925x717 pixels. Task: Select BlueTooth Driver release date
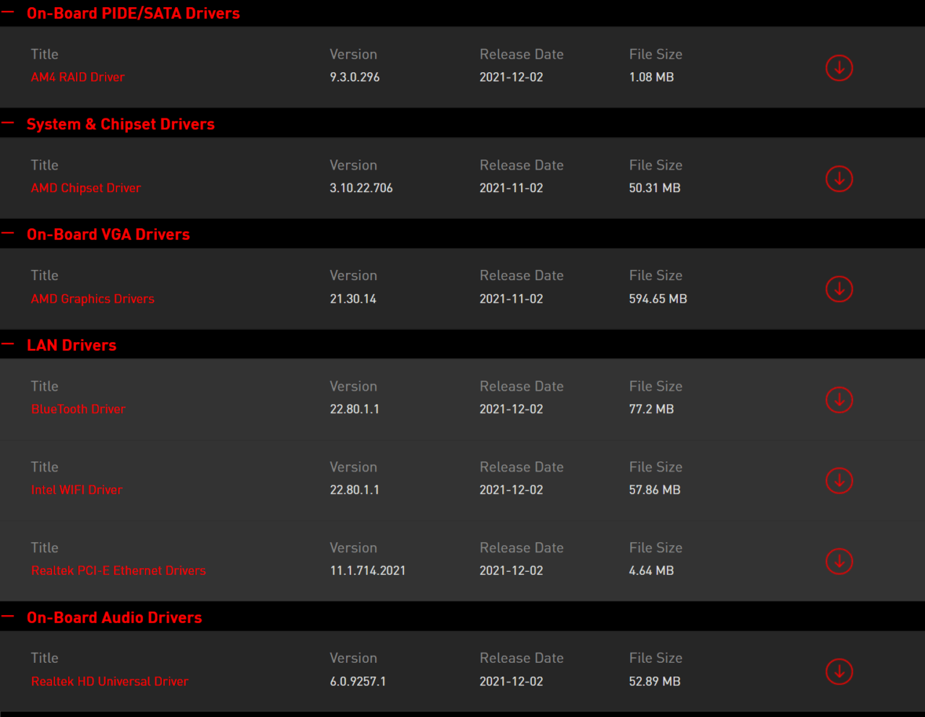click(x=511, y=409)
